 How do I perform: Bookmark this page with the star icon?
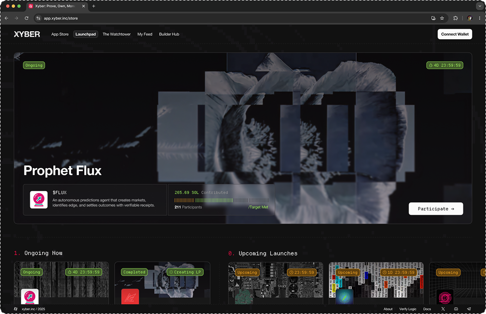pyautogui.click(x=442, y=18)
